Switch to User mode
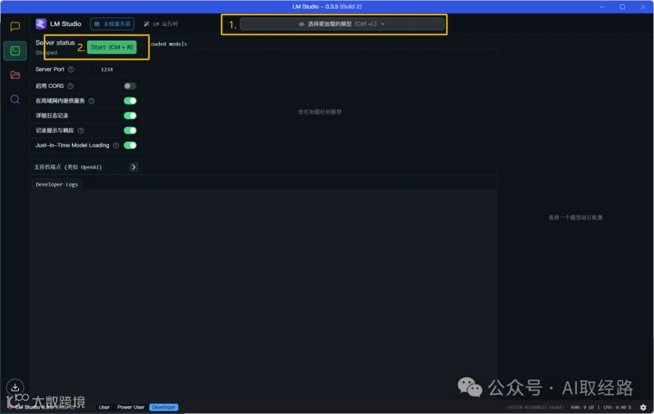Image resolution: width=654 pixels, height=414 pixels. (104, 407)
